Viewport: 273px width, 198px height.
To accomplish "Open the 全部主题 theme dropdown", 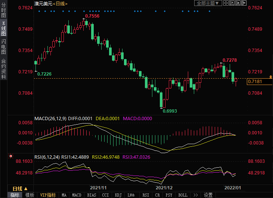I will (208, 3).
